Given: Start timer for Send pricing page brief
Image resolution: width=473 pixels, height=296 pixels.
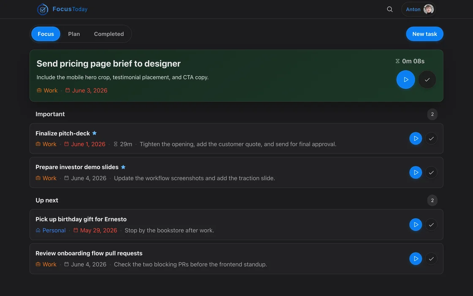Looking at the screenshot, I should coord(405,79).
